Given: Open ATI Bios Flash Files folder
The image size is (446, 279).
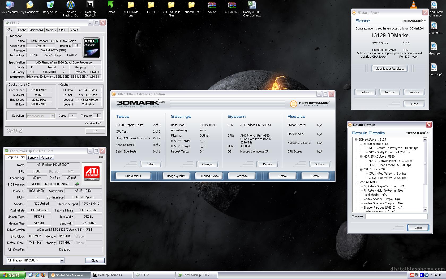Looking at the screenshot, I should pos(171,9).
